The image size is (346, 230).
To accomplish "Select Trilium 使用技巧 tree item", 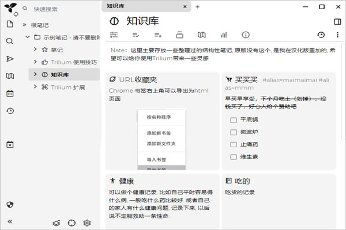I will point(74,62).
